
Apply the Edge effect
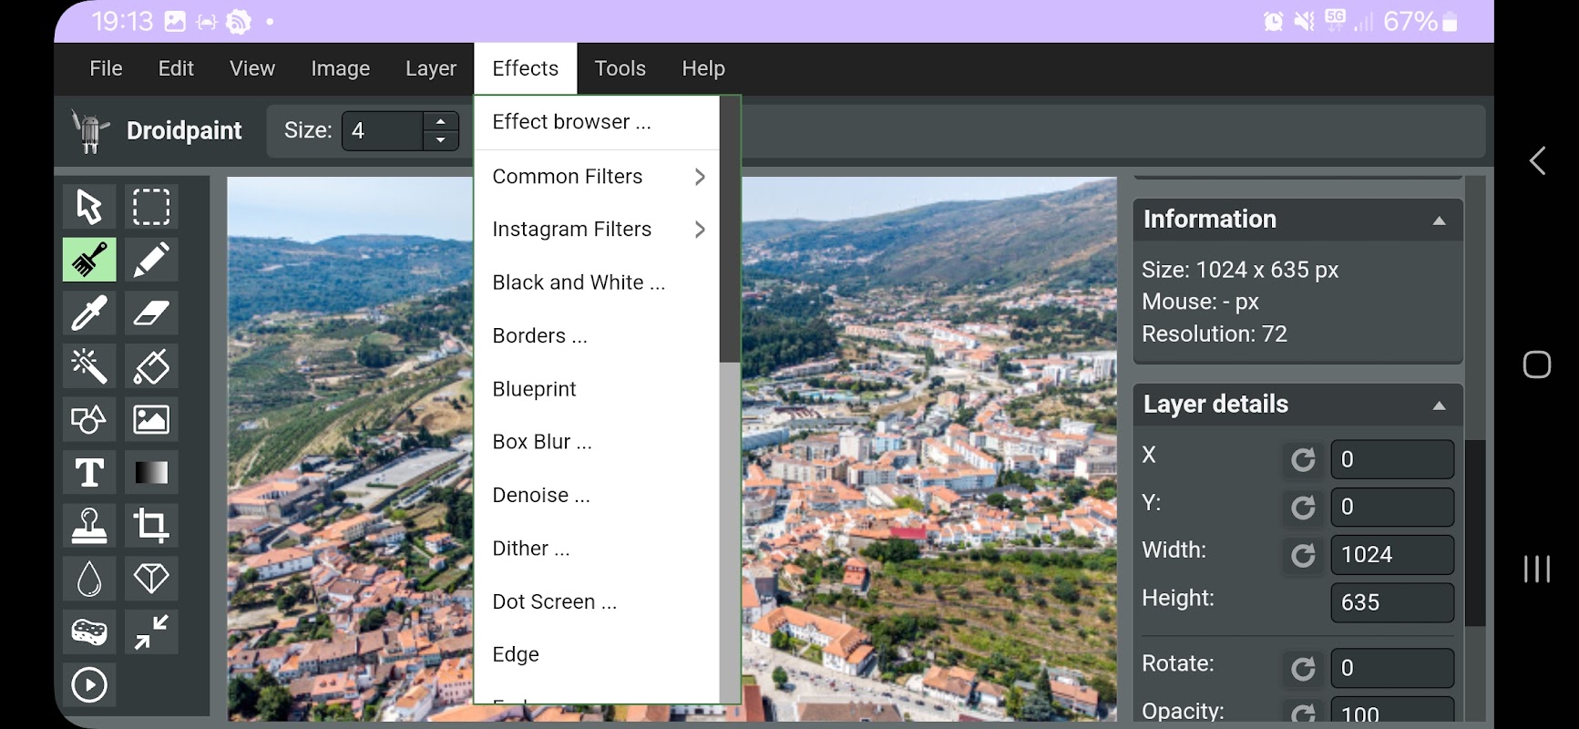597,654
